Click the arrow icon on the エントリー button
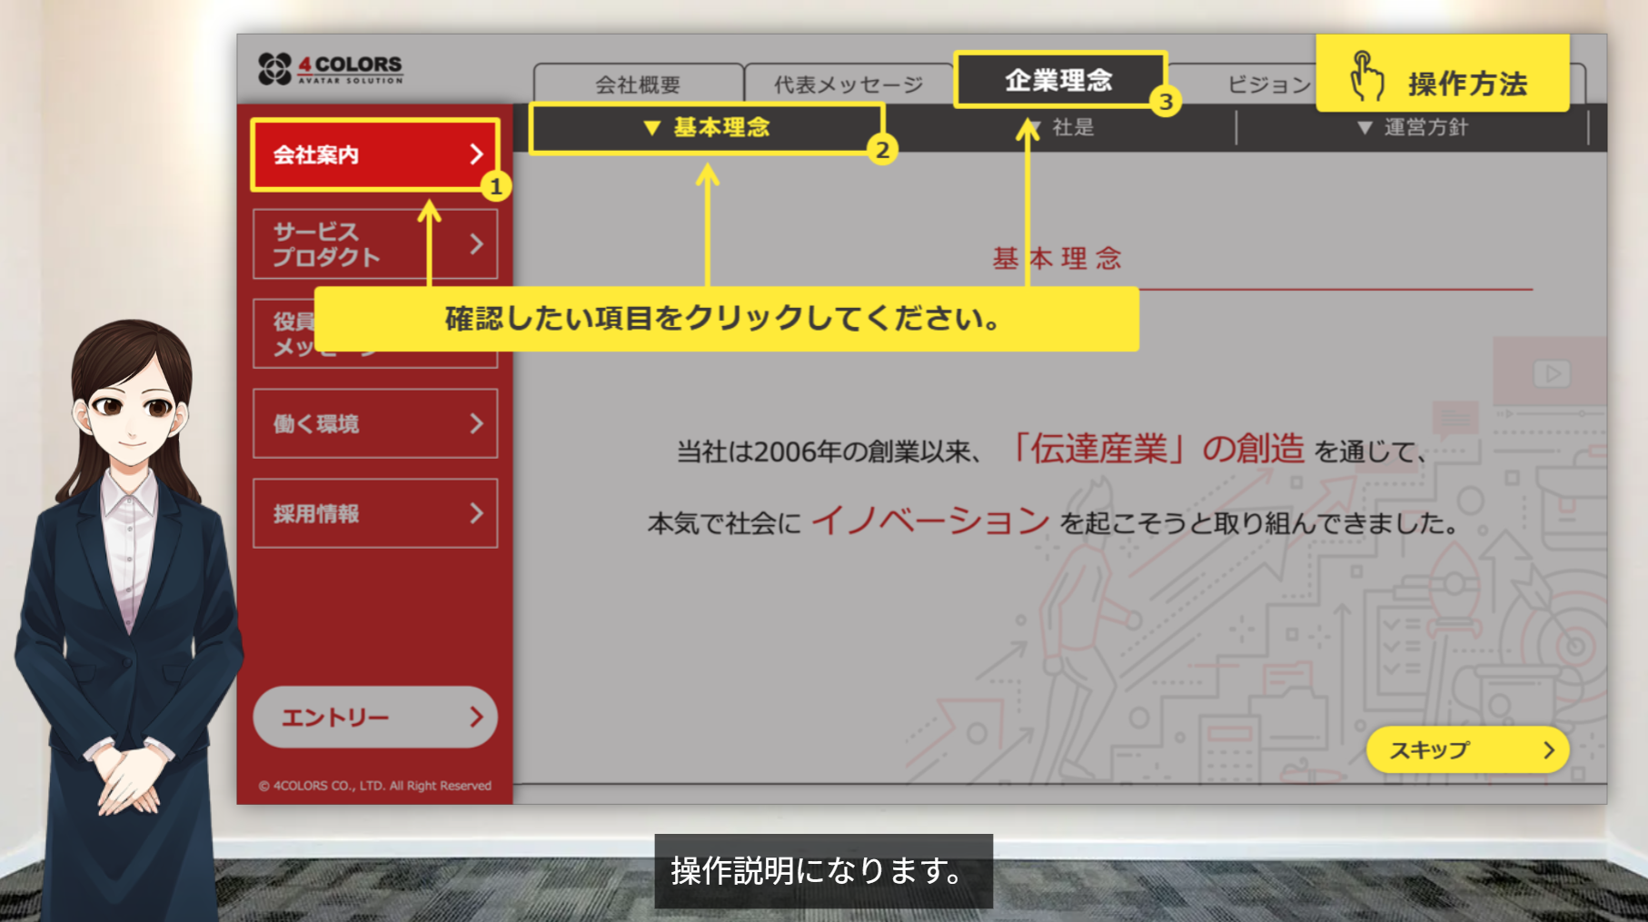 (476, 718)
